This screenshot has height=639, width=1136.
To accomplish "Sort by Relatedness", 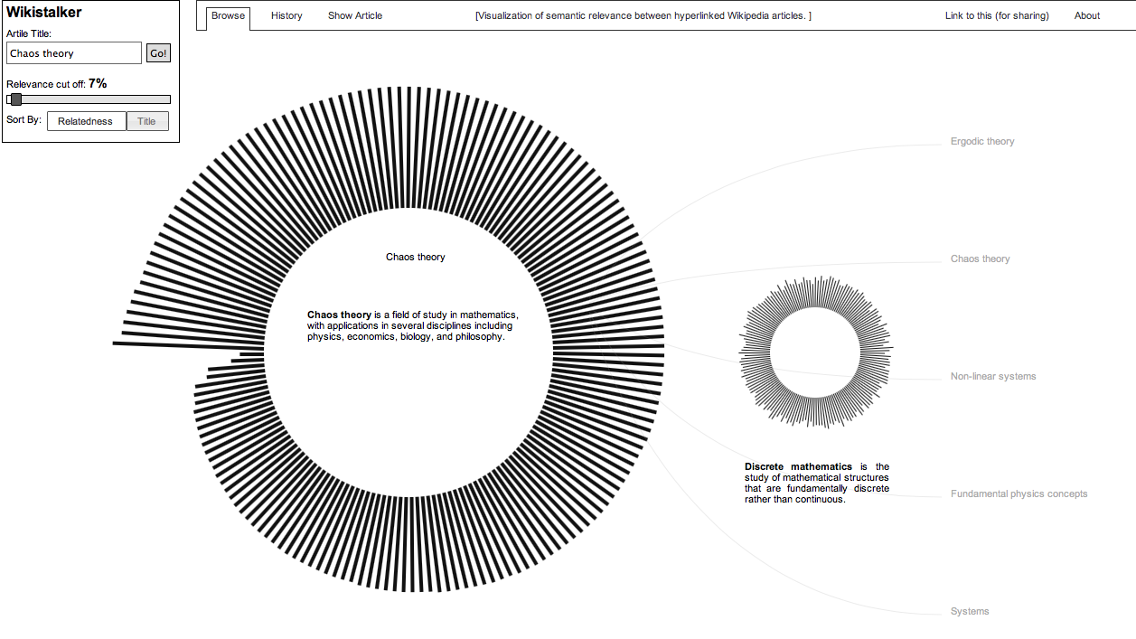I will click(86, 121).
